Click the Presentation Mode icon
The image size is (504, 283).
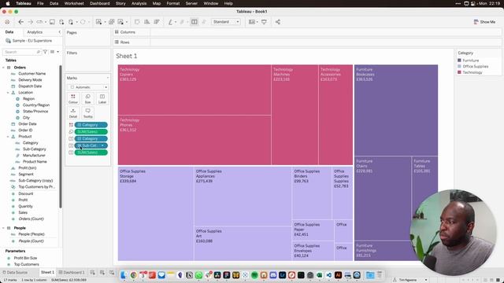click(x=264, y=22)
